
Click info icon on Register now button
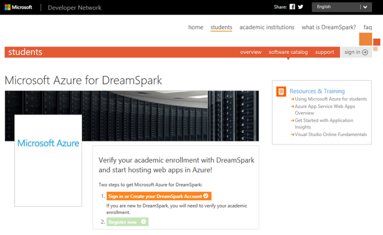tap(144, 221)
